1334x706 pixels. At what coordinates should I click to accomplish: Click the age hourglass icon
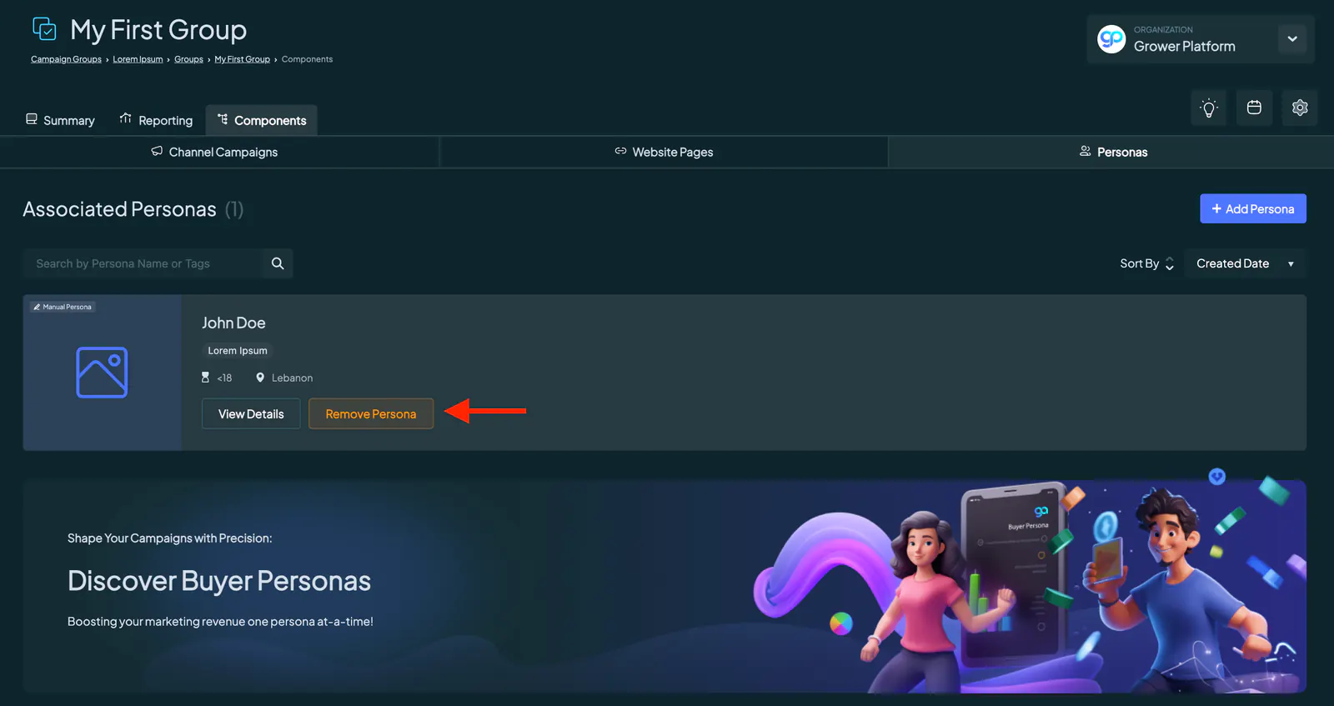(205, 378)
